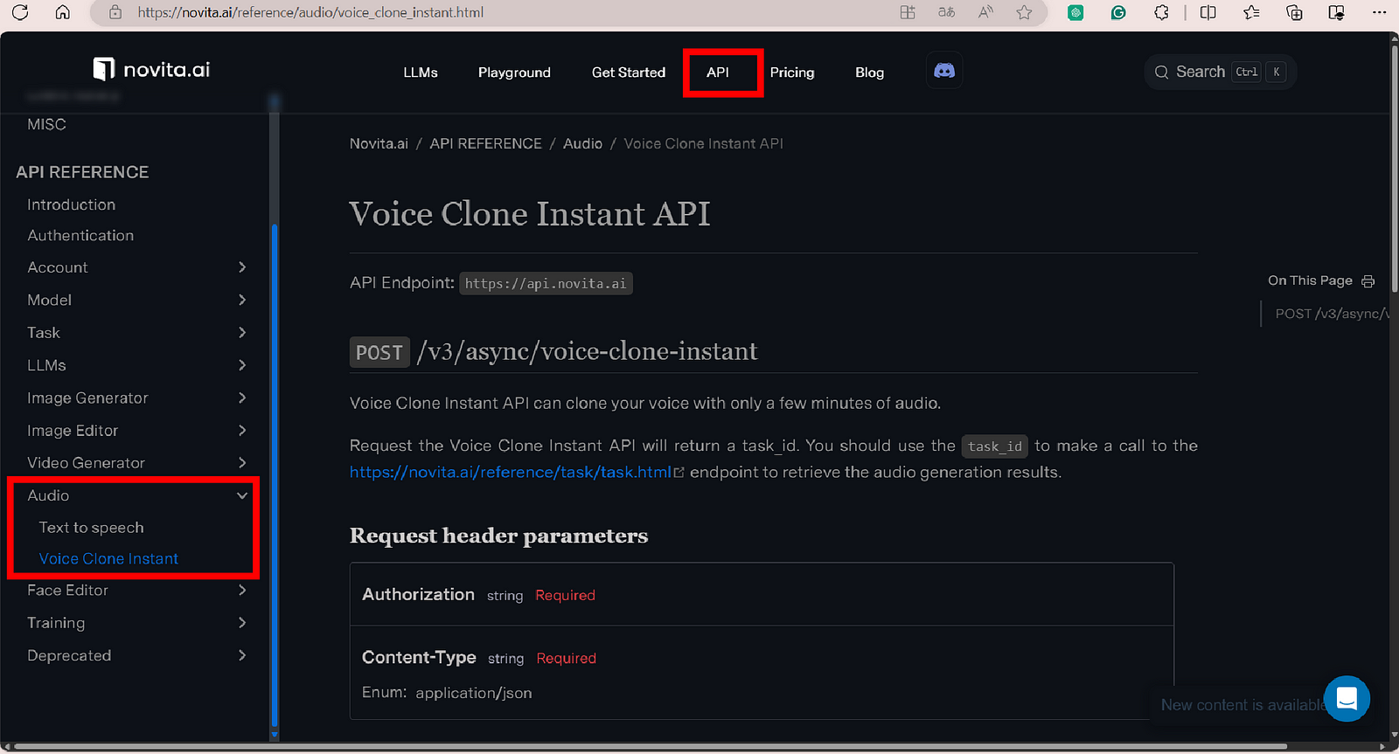
Task: Click the sidebar vertical scrollbar
Action: 275,476
